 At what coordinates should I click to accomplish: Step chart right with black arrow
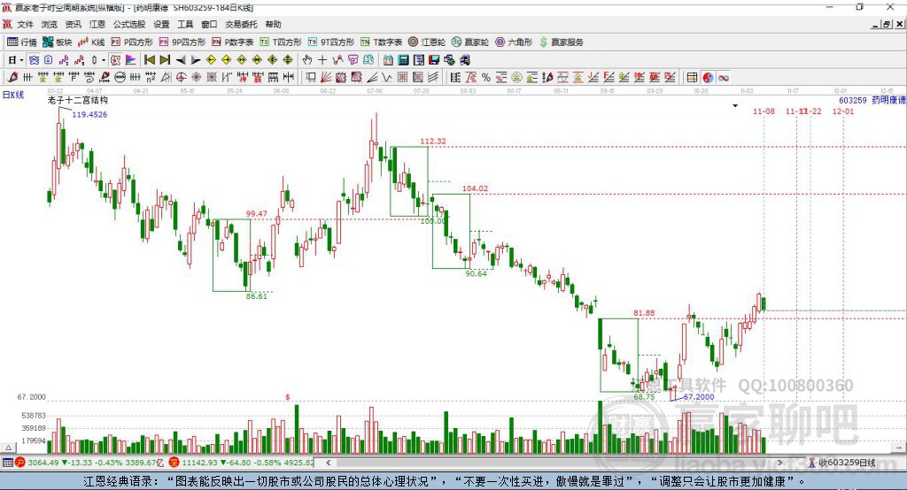[196, 59]
